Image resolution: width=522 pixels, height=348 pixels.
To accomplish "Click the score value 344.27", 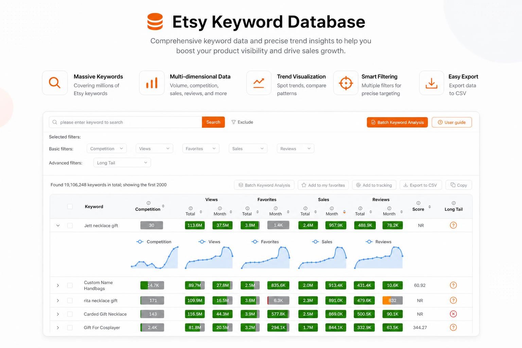I will [420, 328].
